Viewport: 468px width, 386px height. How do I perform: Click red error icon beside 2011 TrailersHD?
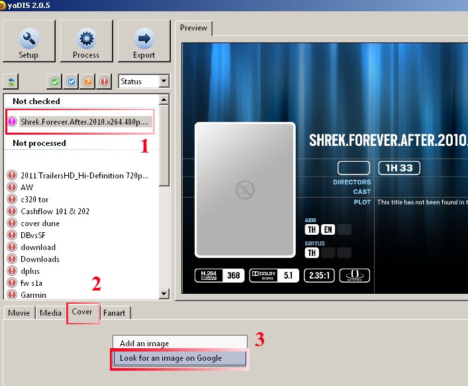[x=12, y=175]
